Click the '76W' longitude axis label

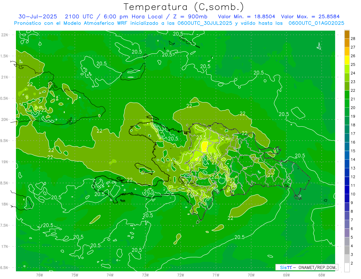(39, 275)
